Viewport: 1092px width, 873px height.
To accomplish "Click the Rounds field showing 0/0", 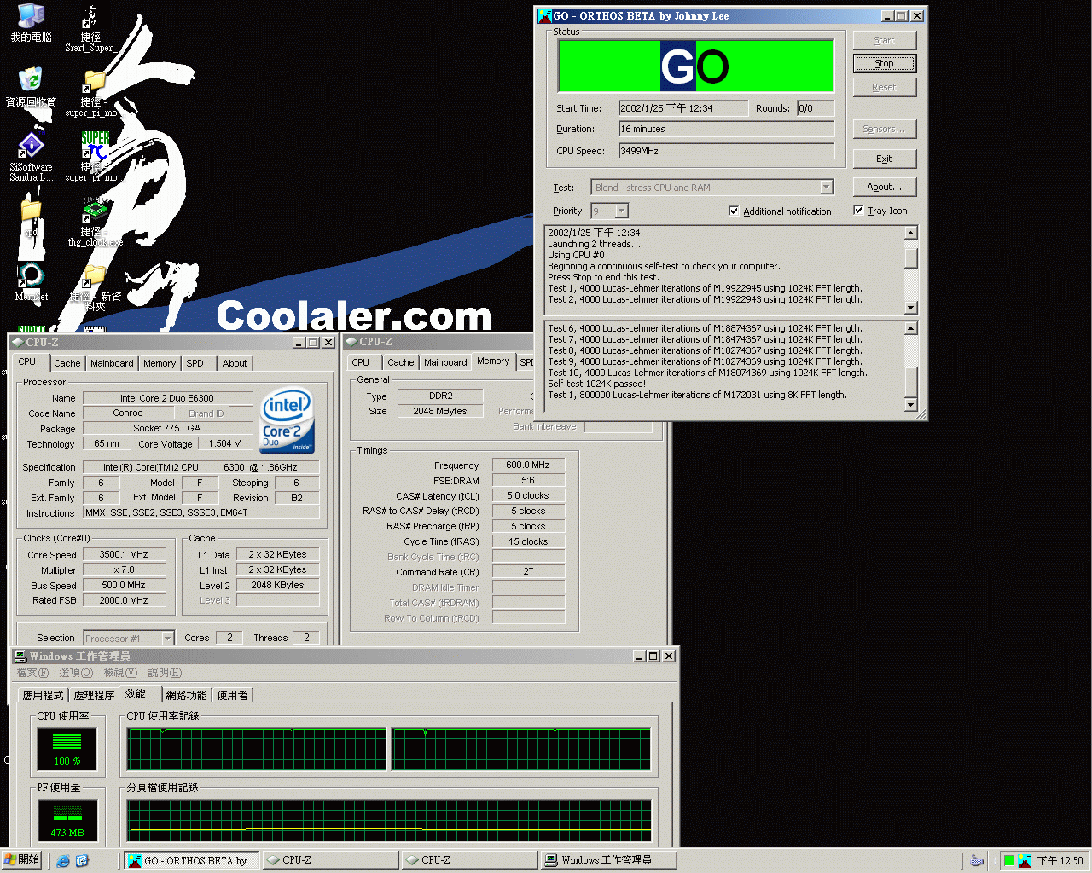I will [815, 108].
